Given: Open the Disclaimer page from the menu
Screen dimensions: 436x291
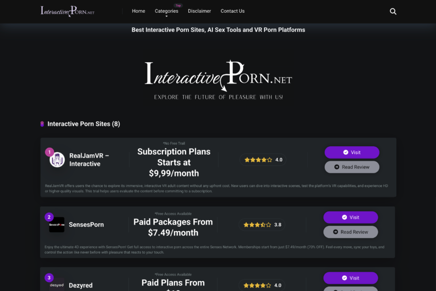Looking at the screenshot, I should click(x=199, y=11).
